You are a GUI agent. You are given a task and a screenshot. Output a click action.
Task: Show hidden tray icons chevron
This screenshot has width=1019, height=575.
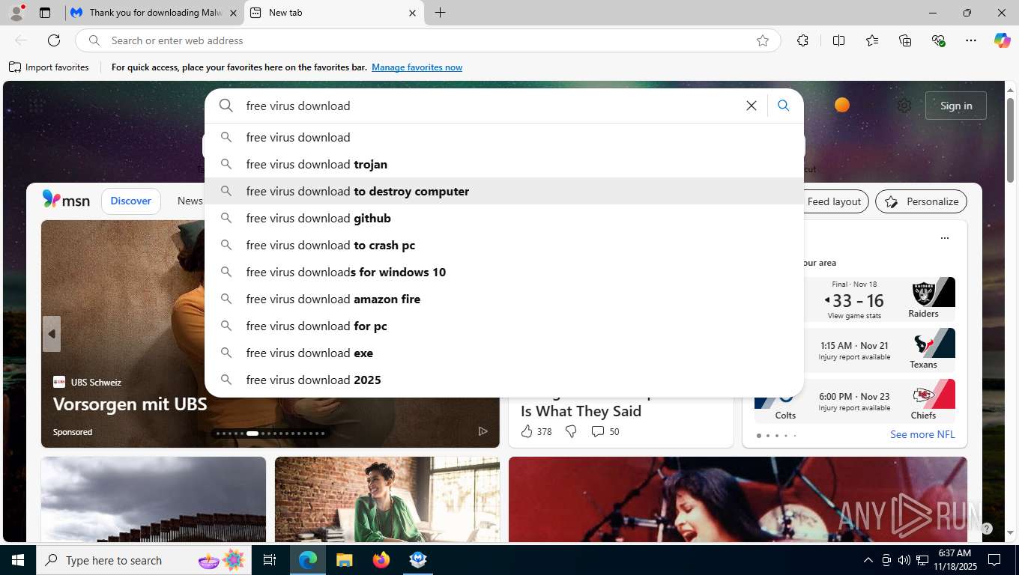pos(868,560)
